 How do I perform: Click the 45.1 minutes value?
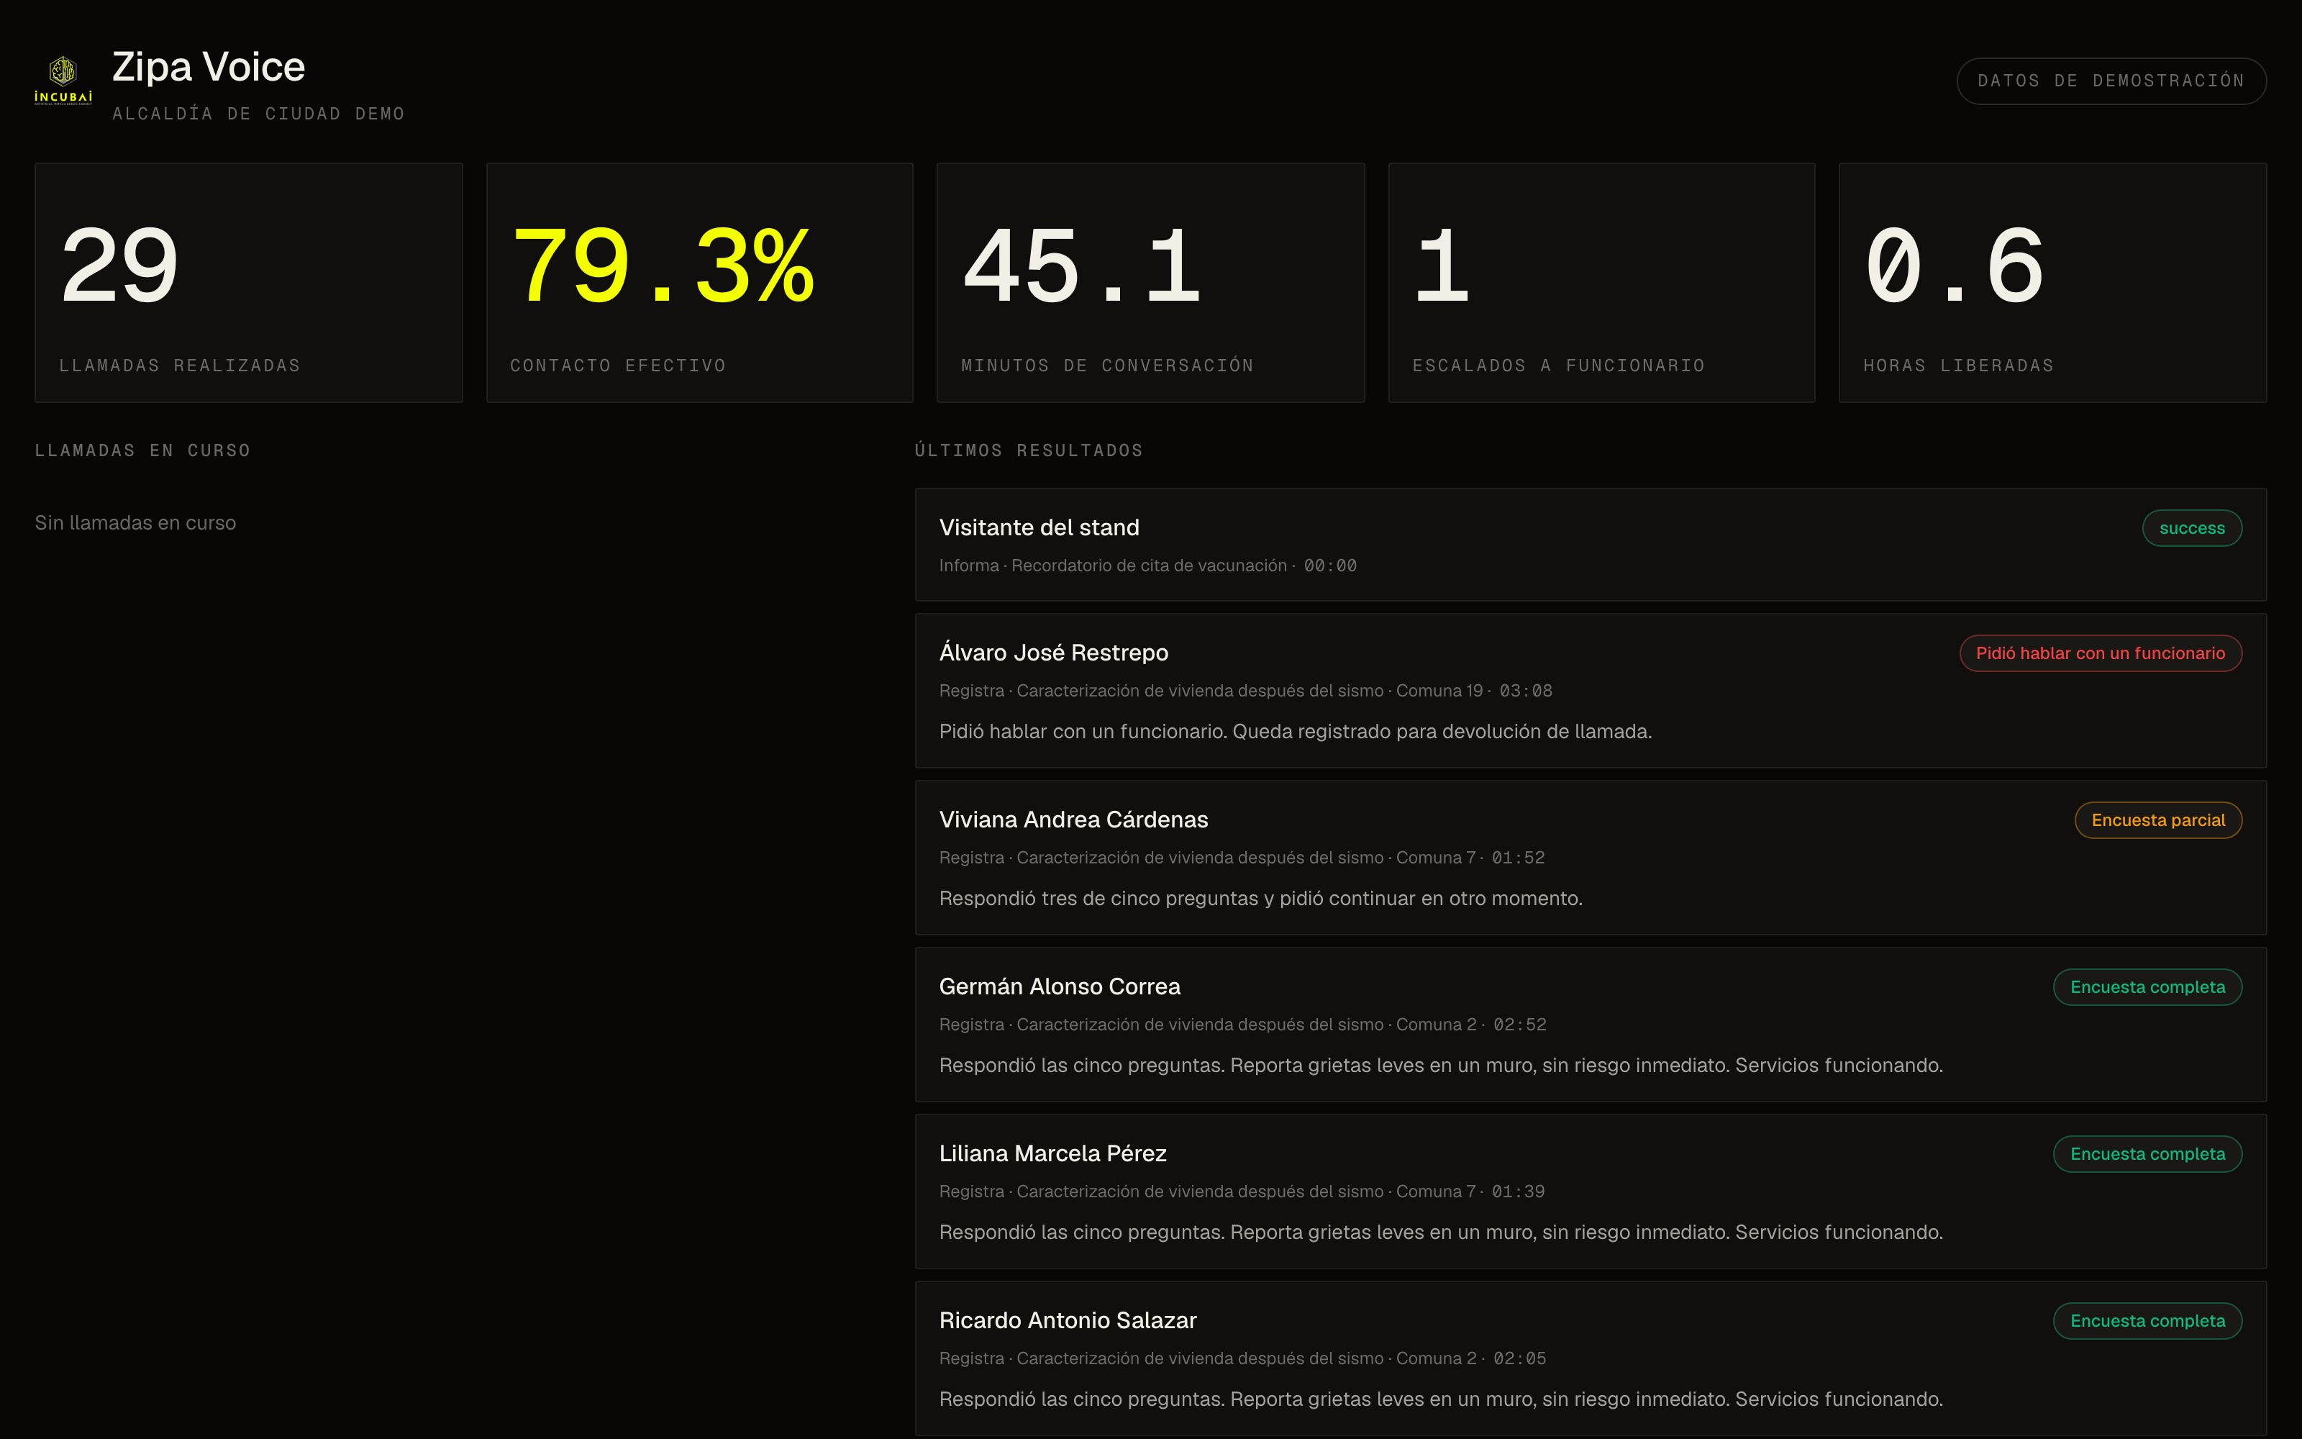tap(1081, 266)
